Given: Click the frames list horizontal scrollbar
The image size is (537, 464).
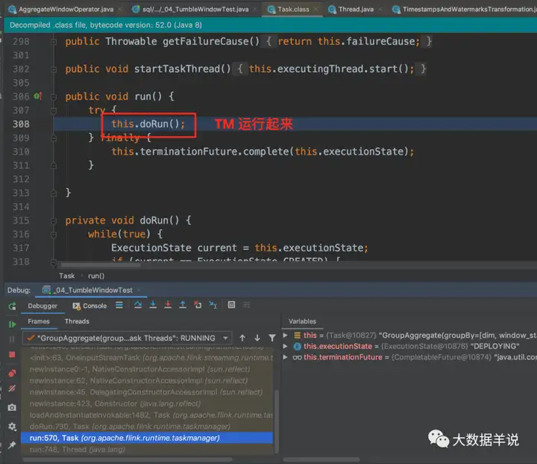Looking at the screenshot, I should pyautogui.click(x=127, y=460).
